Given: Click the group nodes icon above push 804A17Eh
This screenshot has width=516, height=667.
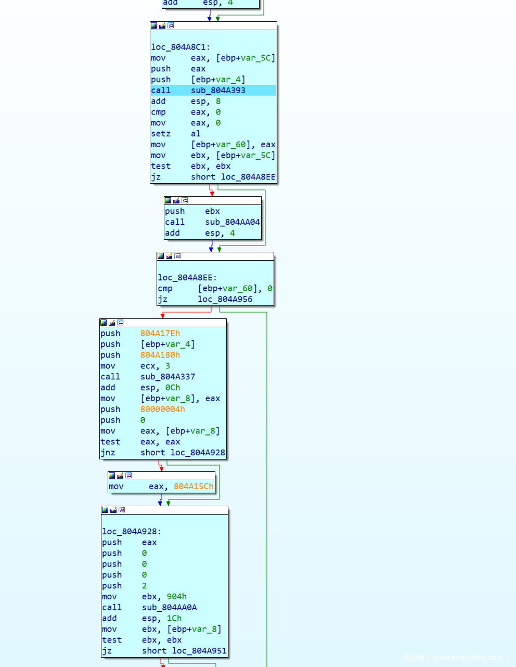Looking at the screenshot, I should pyautogui.click(x=120, y=323).
